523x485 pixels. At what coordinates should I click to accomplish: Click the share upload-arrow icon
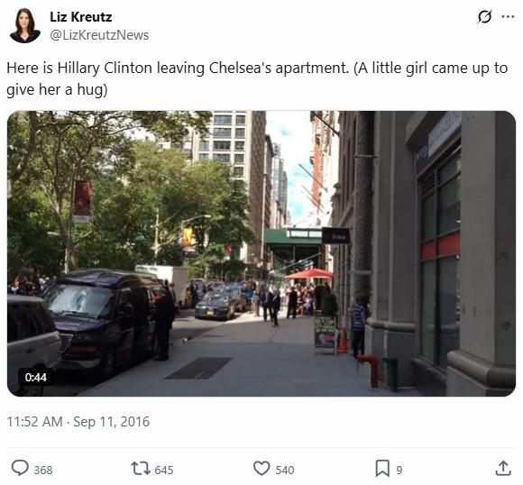503,468
